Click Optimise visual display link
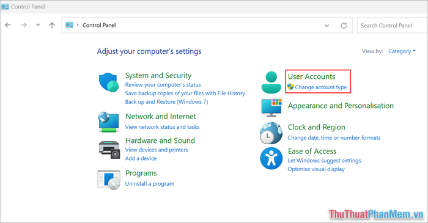 coord(316,169)
